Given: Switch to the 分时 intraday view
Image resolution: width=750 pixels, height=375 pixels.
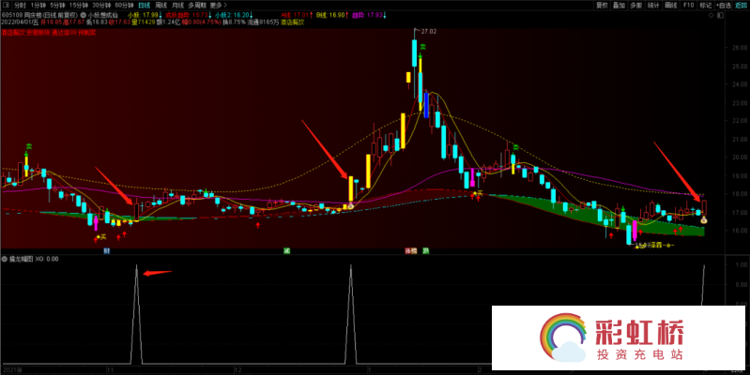Looking at the screenshot, I should [x=20, y=6].
